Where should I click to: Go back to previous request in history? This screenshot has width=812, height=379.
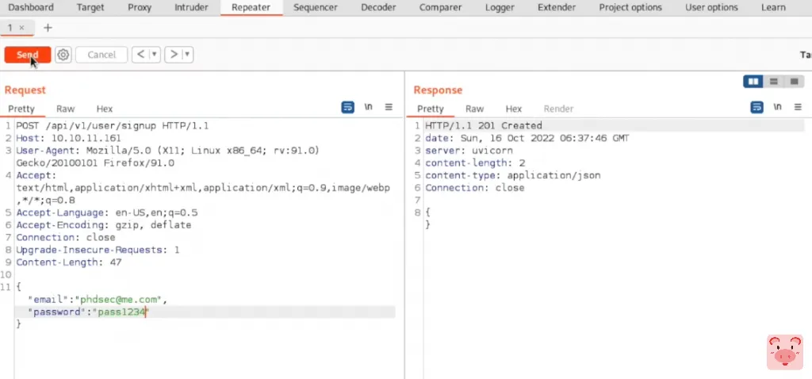point(140,55)
